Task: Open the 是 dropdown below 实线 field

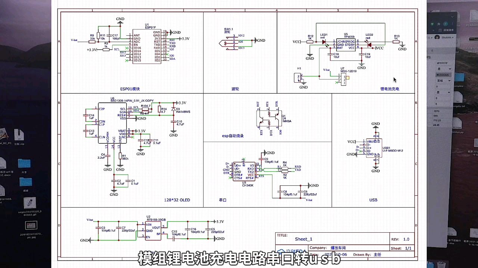Action: click(x=444, y=92)
